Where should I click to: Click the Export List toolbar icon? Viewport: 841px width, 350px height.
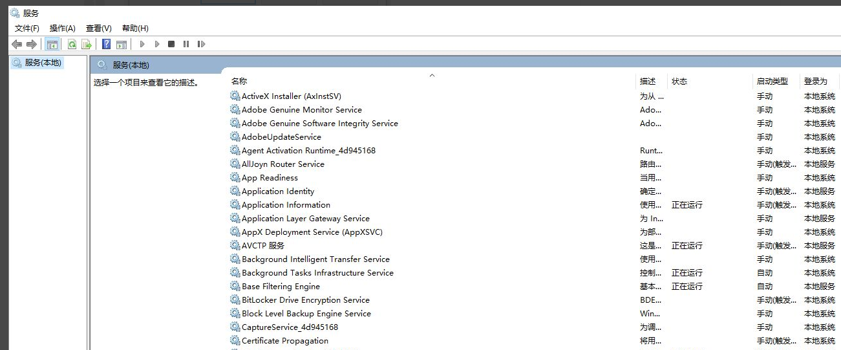pyautogui.click(x=86, y=44)
